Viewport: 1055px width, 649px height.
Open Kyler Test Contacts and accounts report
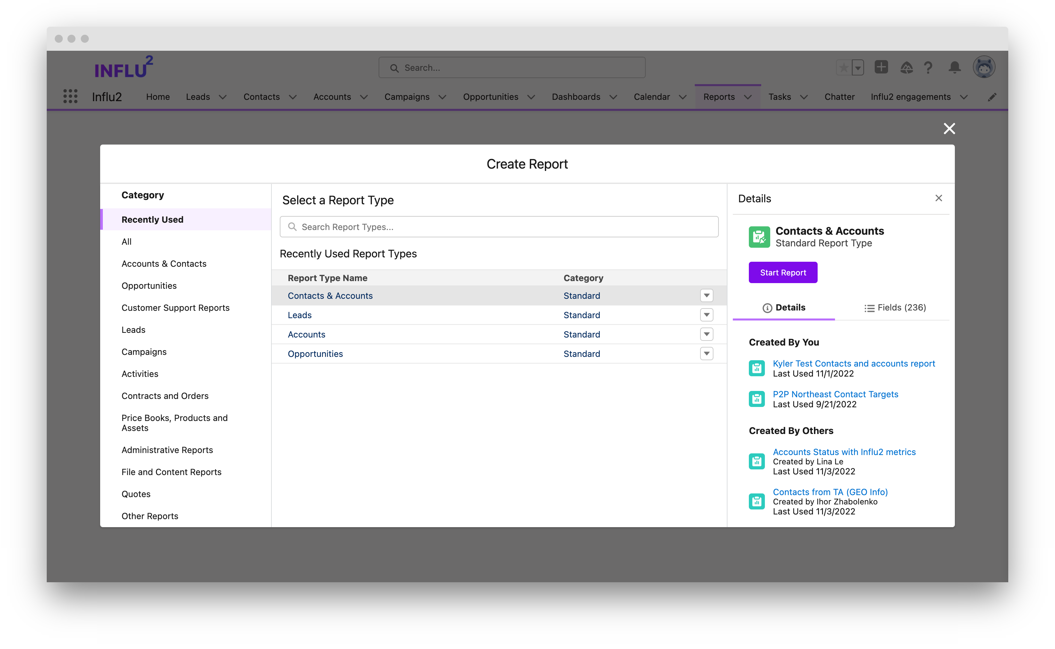[x=853, y=364]
